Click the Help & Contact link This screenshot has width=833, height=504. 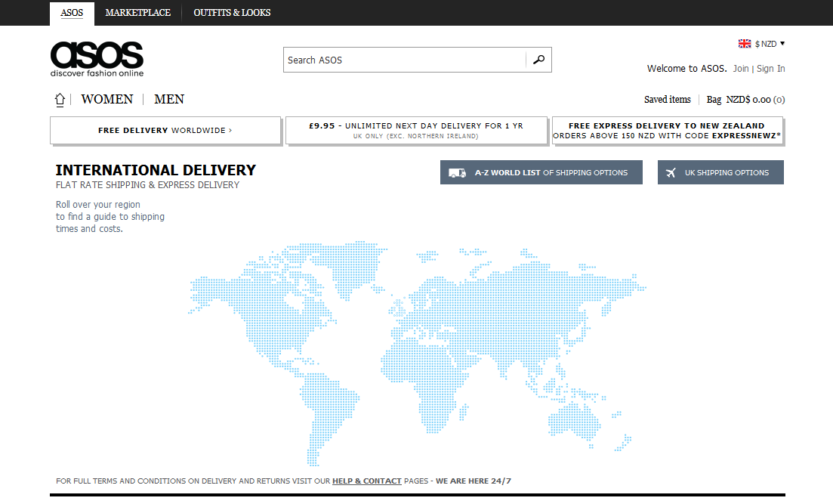[x=366, y=481]
